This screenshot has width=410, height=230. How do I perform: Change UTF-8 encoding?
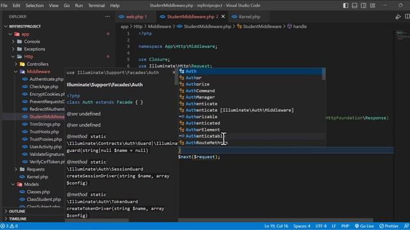coord(321,226)
